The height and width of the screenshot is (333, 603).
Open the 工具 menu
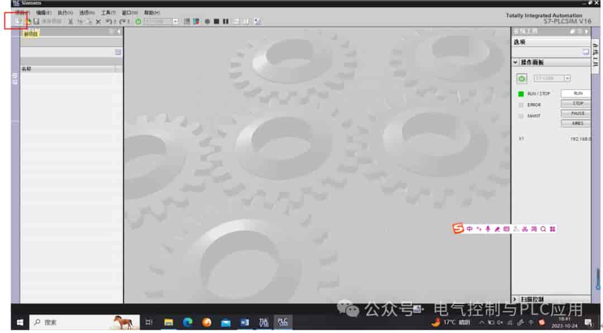pyautogui.click(x=108, y=13)
